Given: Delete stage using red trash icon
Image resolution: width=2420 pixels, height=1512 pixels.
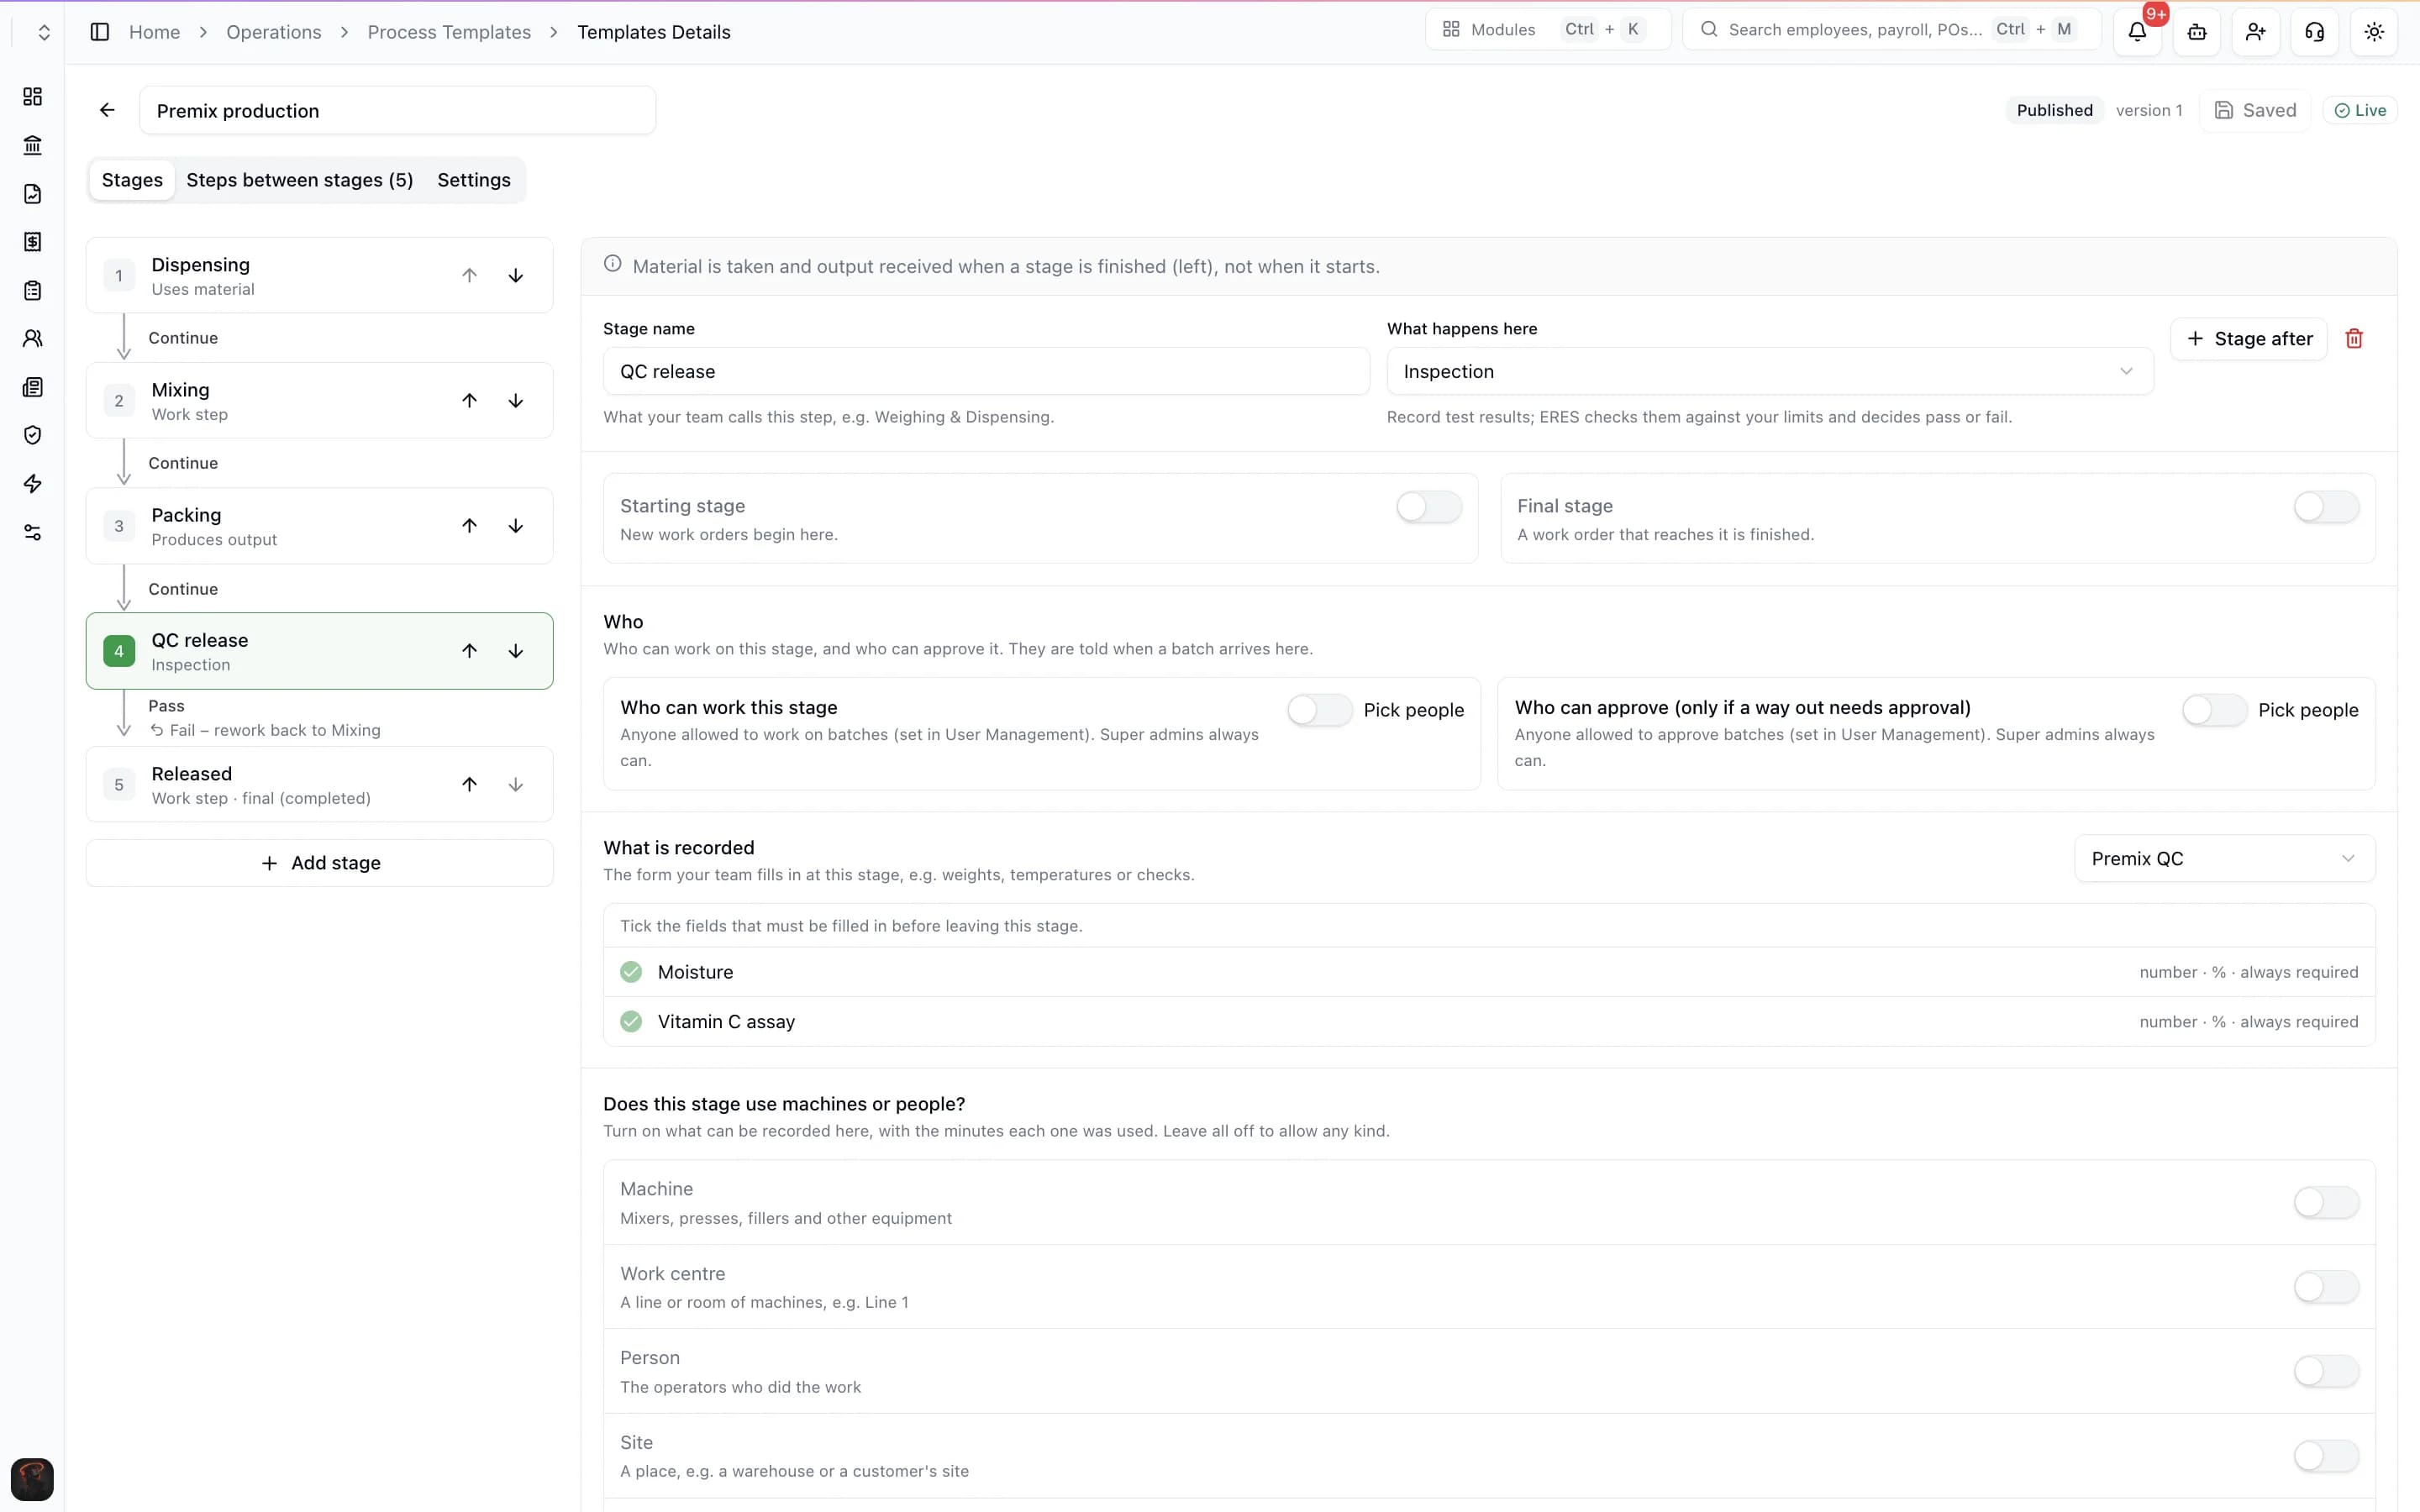Looking at the screenshot, I should [2354, 339].
